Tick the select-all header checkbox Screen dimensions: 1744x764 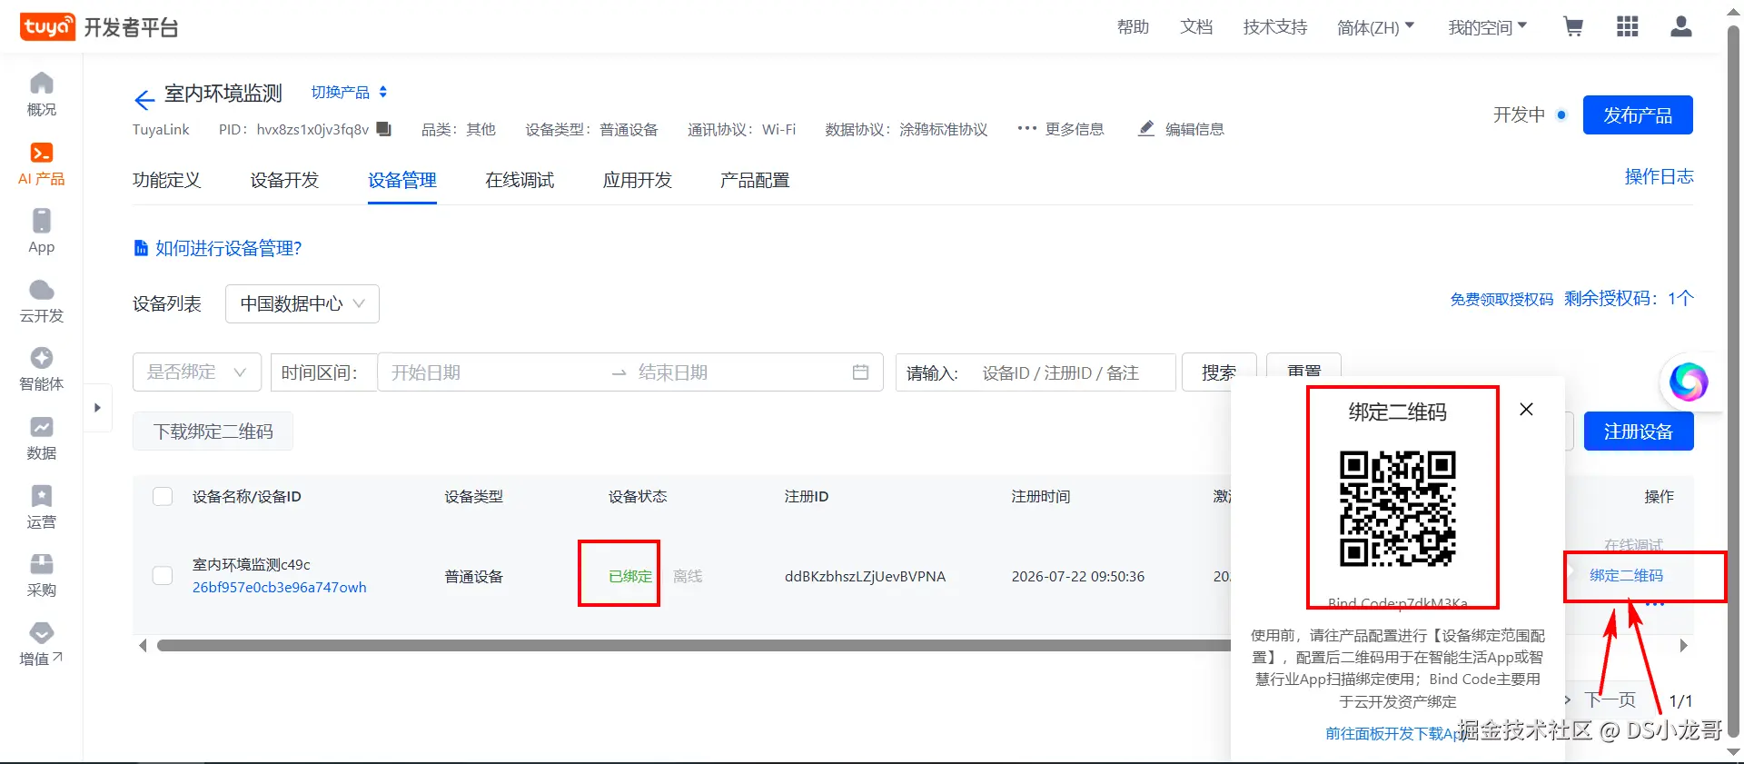click(x=163, y=496)
